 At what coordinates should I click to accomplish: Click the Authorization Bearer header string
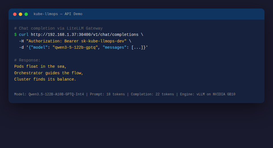click(76, 41)
